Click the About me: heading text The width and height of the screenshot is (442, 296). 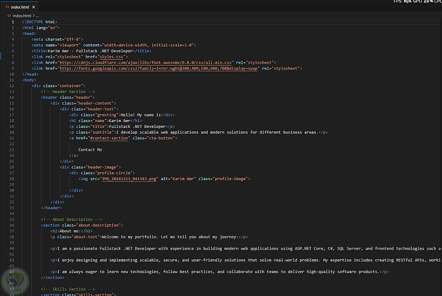70,231
